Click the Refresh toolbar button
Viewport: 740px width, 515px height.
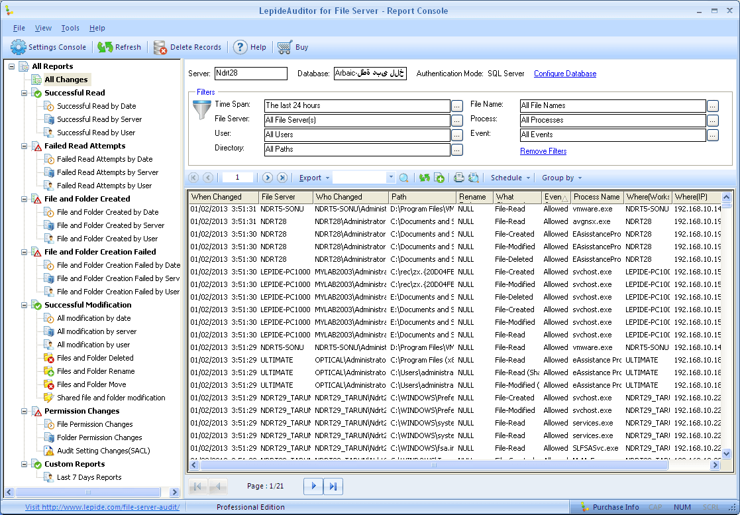pos(119,47)
